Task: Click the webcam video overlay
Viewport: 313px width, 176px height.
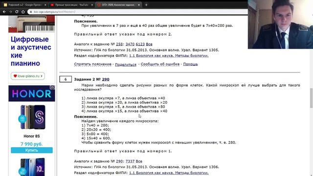Action: (280, 24)
